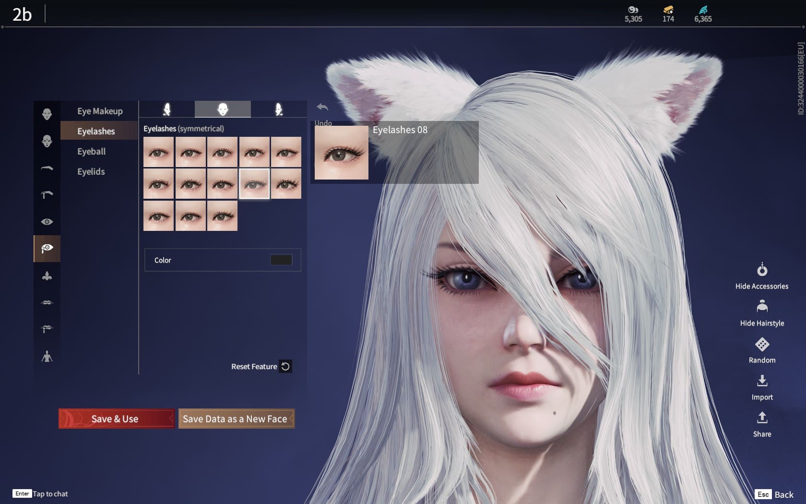
Task: Click Save Data as a New Face
Action: tap(236, 419)
